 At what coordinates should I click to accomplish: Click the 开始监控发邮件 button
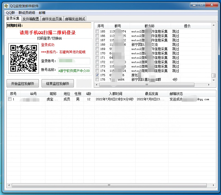23,83
